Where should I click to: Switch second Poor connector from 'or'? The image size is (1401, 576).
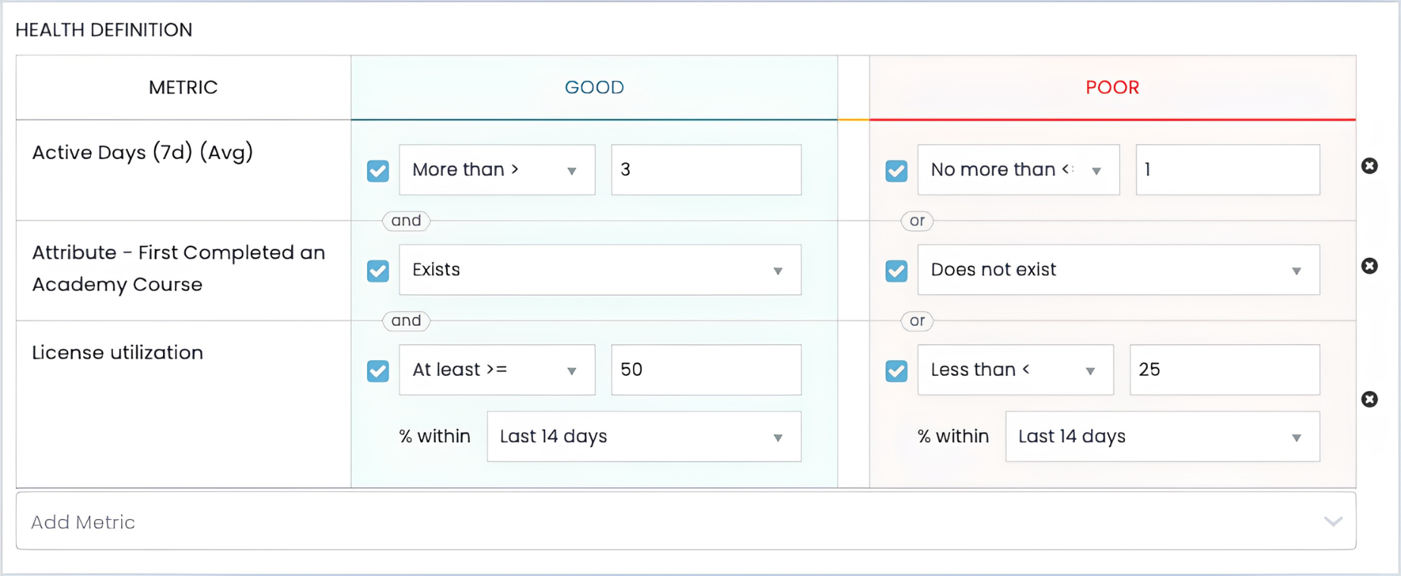[917, 321]
